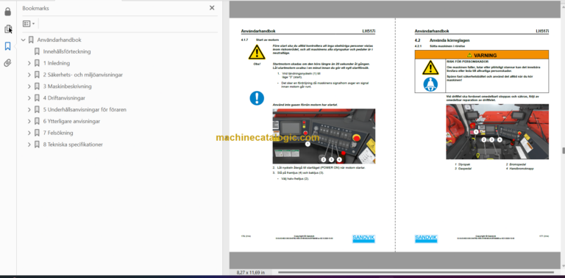Viewport: 565px width, 278px height.
Task: Click the page size 8,27 x 11,69 in readout
Action: pos(251,273)
